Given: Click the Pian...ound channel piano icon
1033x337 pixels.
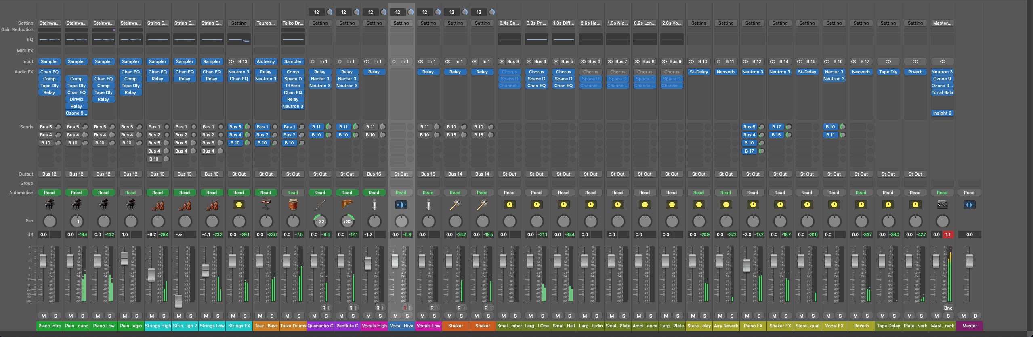Looking at the screenshot, I should tap(76, 205).
